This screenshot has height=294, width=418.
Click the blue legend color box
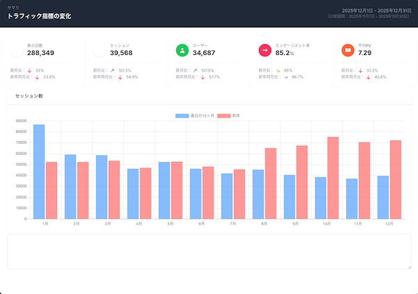point(182,115)
